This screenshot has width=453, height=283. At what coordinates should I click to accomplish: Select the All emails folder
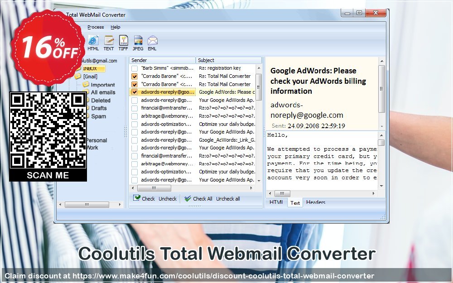103,92
